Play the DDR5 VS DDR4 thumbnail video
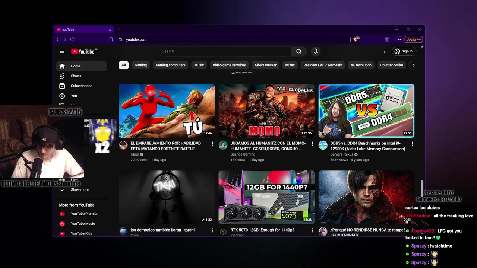This screenshot has width=477, height=268. [366, 111]
